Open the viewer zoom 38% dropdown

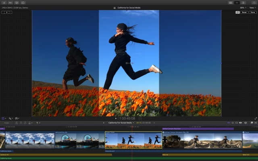tap(243, 7)
